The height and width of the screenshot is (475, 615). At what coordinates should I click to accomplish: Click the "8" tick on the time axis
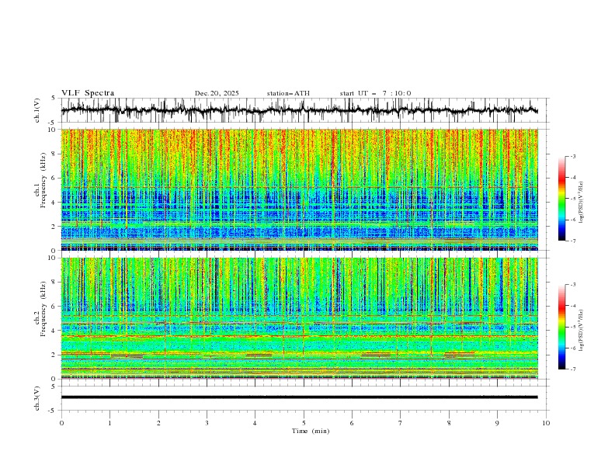[449, 423]
